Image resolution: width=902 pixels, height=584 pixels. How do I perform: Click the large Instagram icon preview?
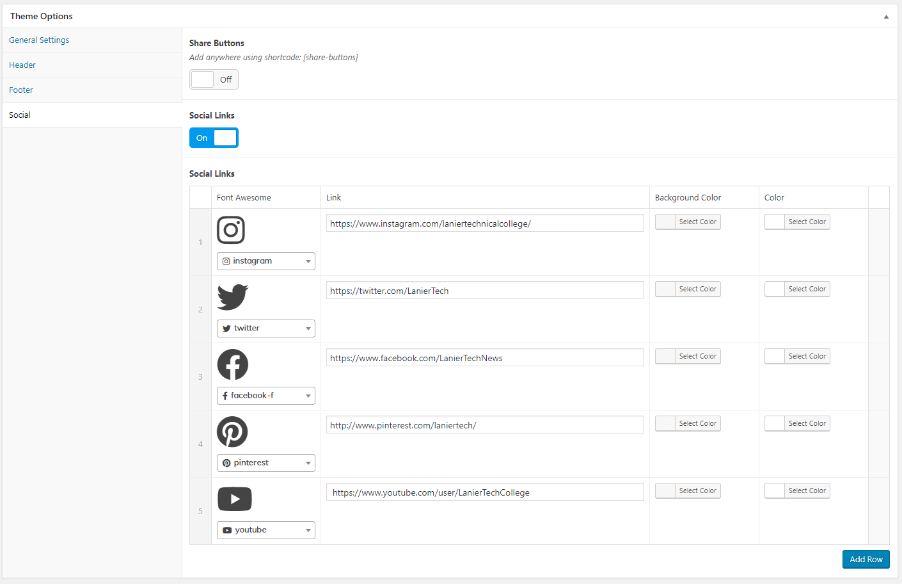click(231, 230)
